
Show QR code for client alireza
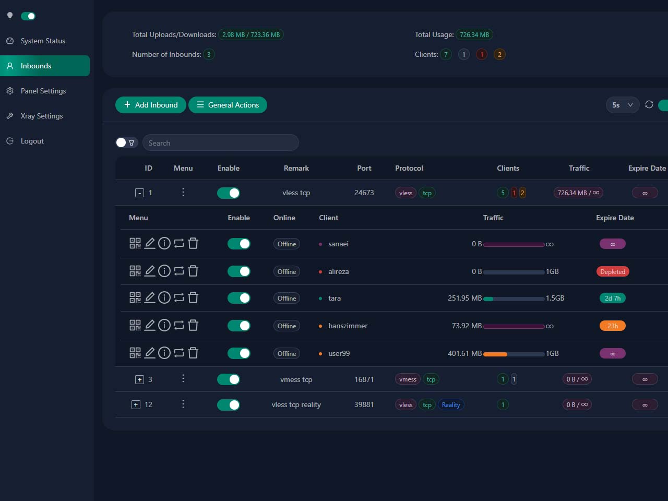click(135, 271)
